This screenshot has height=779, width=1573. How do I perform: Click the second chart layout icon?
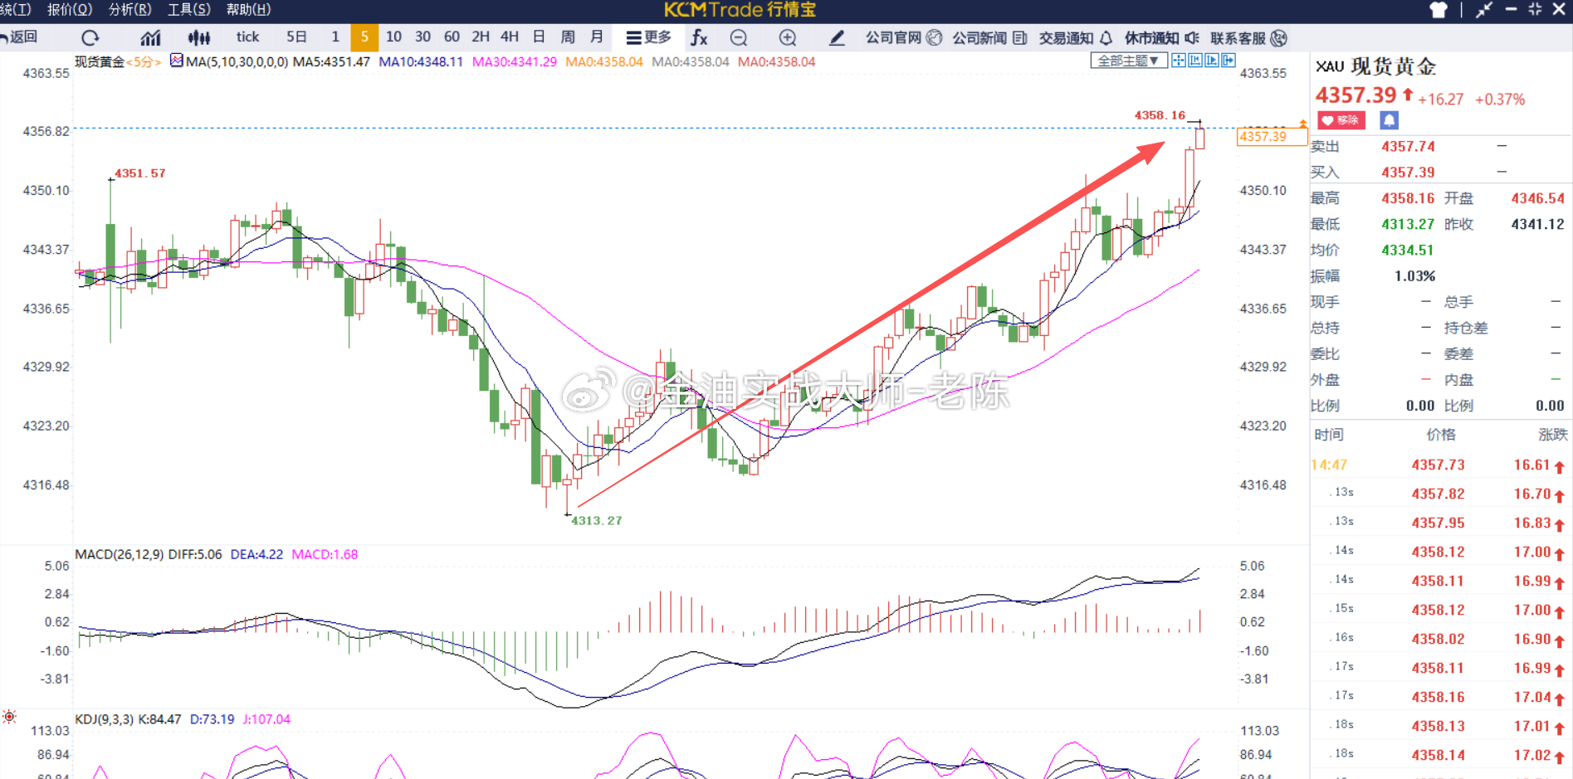tap(1195, 60)
